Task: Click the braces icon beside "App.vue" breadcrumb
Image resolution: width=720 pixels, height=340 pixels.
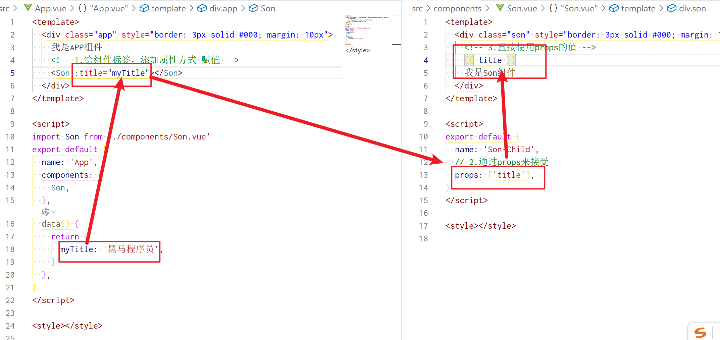Action: click(83, 8)
